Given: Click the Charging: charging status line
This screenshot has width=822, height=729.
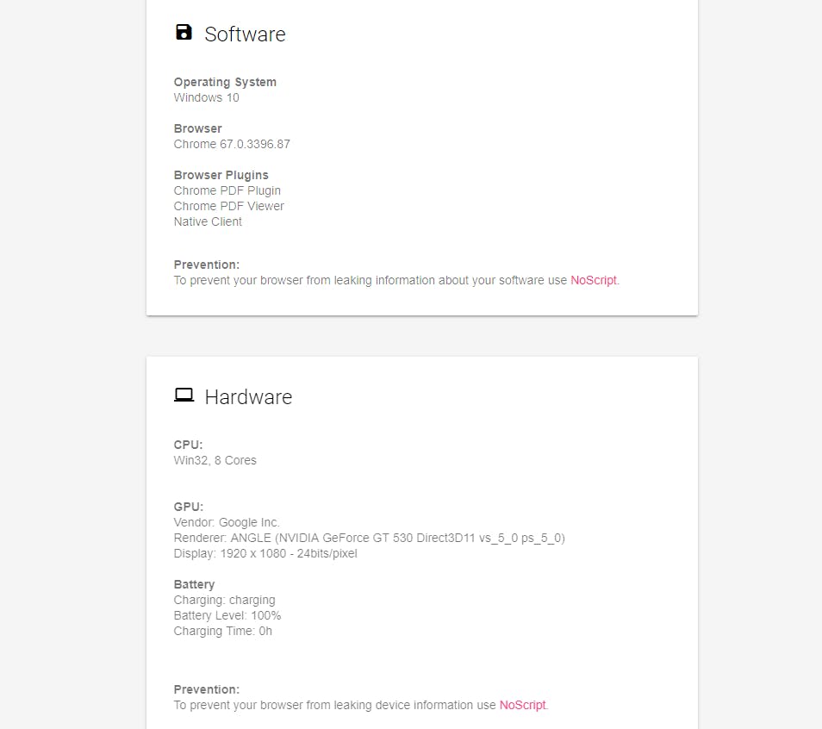Looking at the screenshot, I should tap(225, 600).
